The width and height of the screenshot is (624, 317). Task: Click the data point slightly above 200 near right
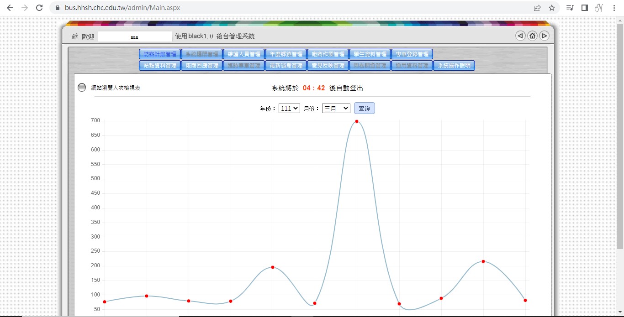[483, 261]
